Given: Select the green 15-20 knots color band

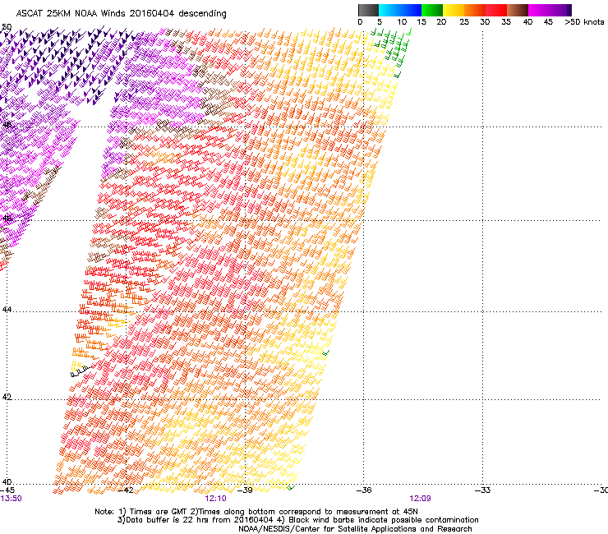Looking at the screenshot, I should point(432,10).
